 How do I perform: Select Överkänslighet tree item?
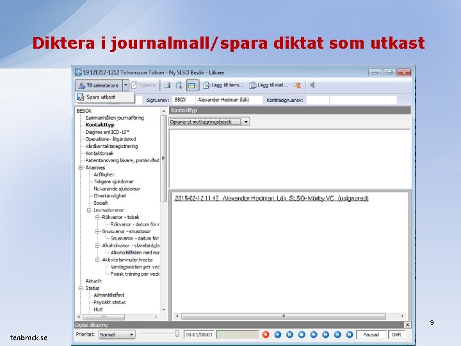(109, 195)
